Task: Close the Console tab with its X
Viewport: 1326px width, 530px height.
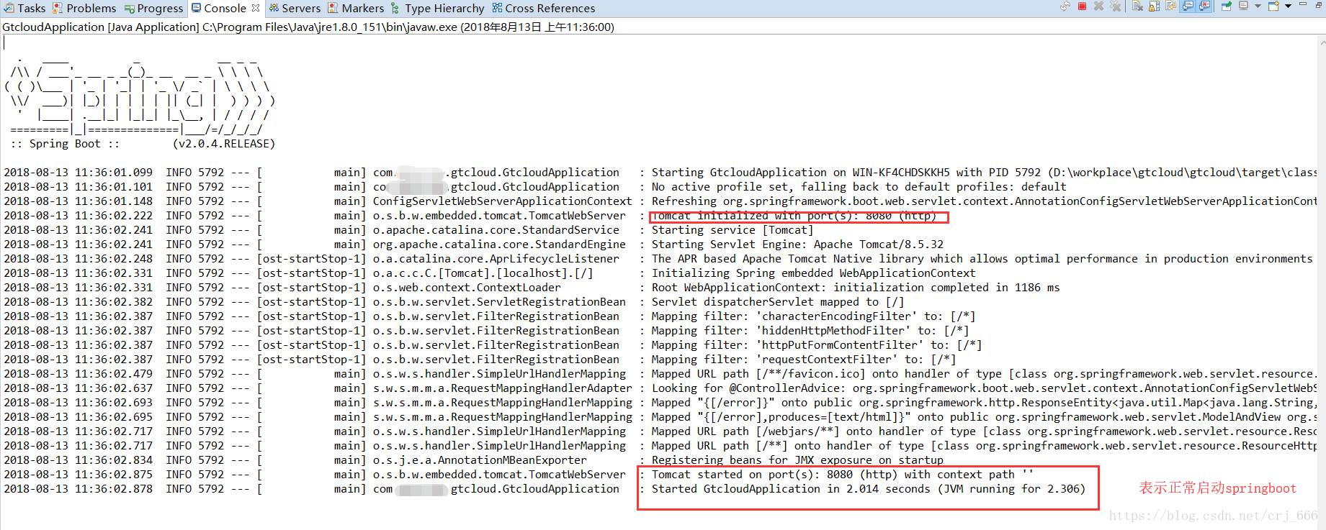Action: (x=256, y=8)
